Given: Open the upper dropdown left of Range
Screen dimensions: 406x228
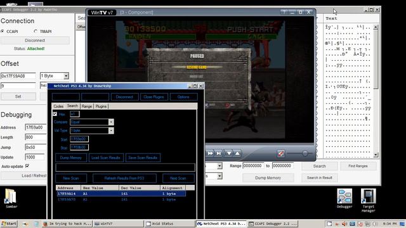Looking at the screenshot, I should (x=219, y=166).
